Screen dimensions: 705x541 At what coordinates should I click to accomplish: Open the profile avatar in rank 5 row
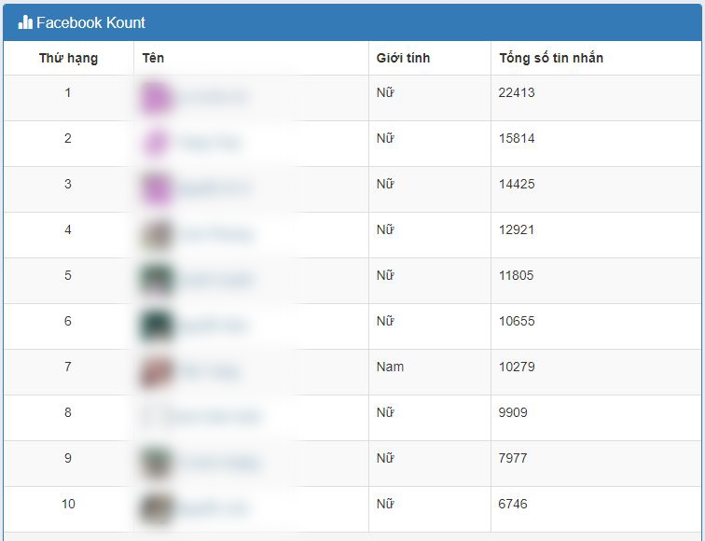coord(156,280)
